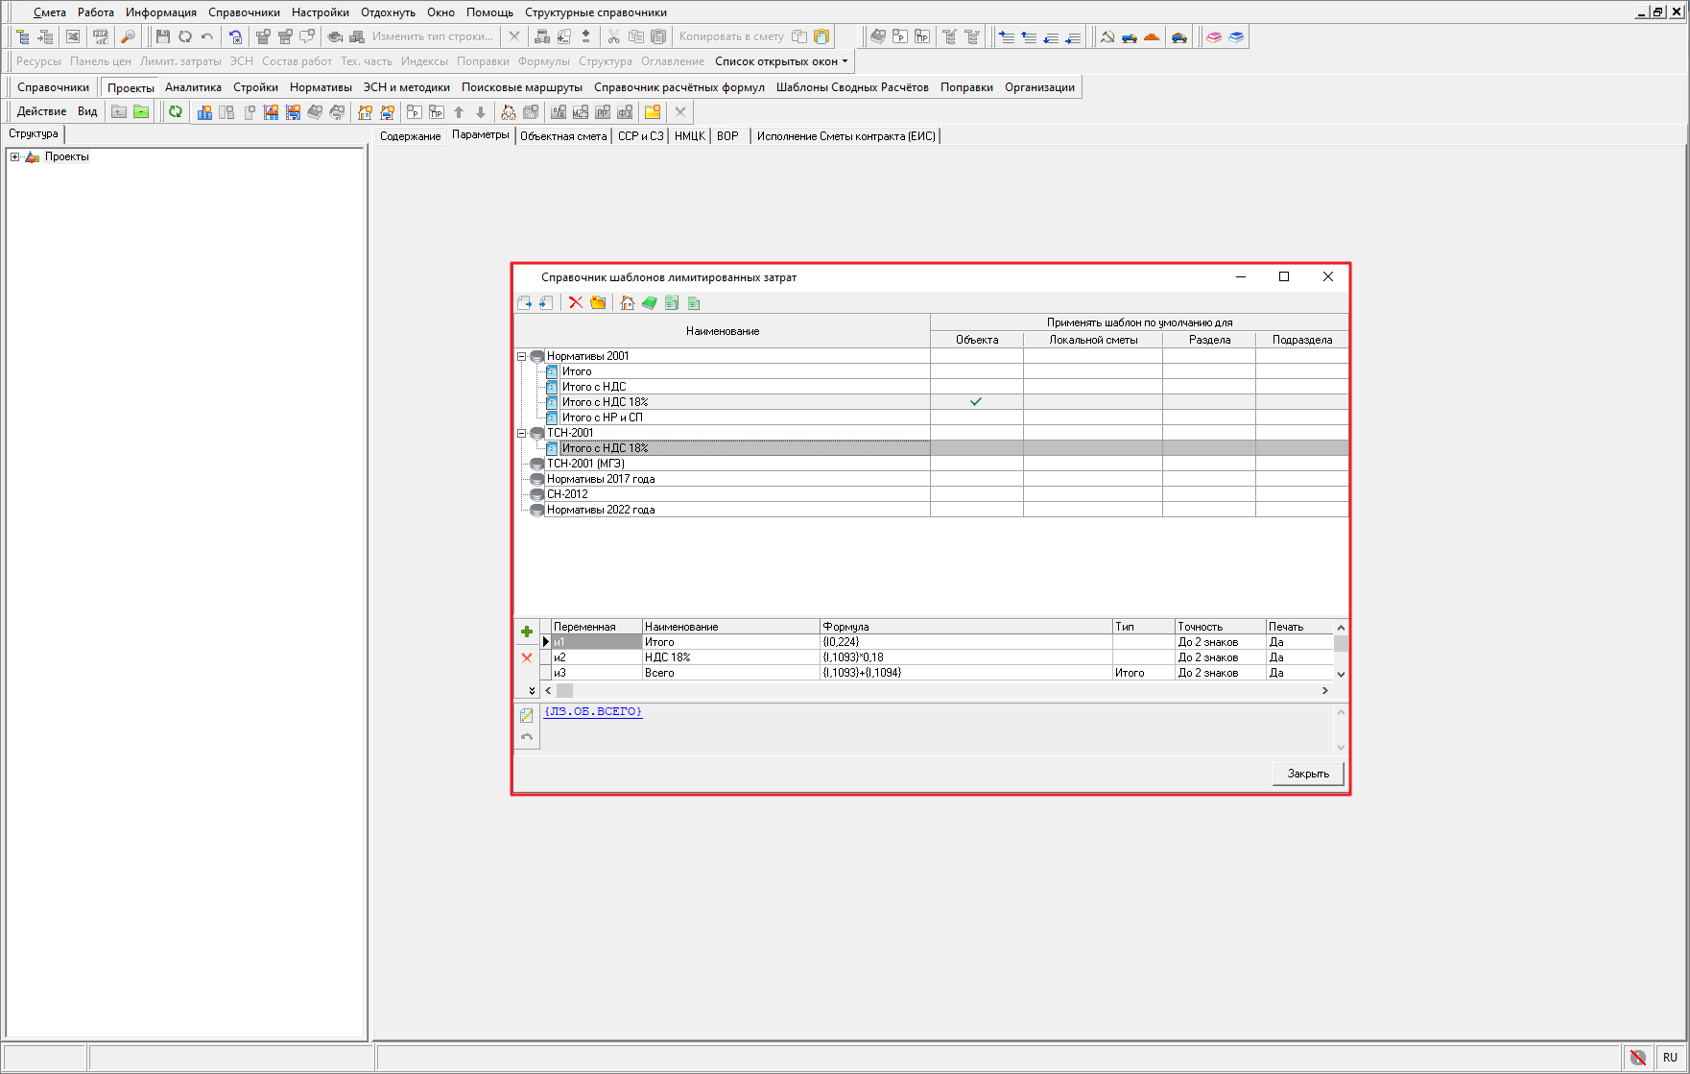Viewport: 1690px width, 1074px height.
Task: Click the move up arrow icon in projects toolbar
Action: [x=459, y=111]
